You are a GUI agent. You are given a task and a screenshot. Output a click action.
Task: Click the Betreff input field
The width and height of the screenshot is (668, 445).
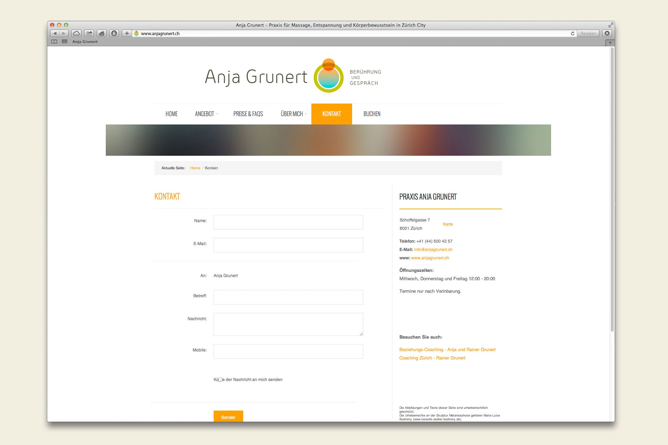click(x=288, y=297)
